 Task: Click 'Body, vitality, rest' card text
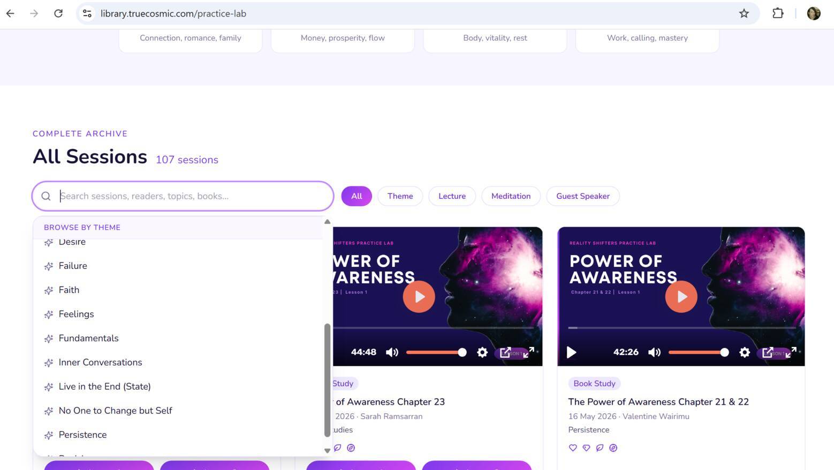[495, 38]
